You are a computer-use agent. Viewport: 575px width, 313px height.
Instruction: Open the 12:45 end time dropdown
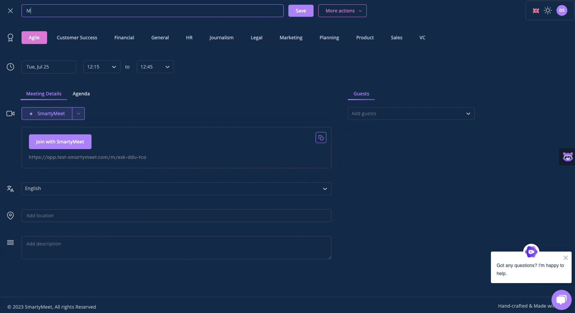(155, 67)
